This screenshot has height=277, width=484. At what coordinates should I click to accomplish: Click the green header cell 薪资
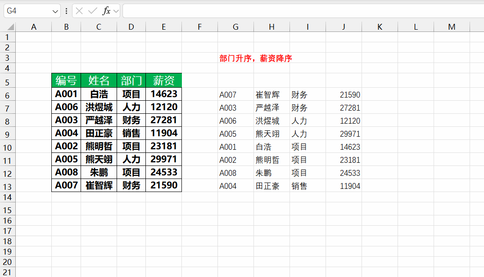click(x=163, y=80)
